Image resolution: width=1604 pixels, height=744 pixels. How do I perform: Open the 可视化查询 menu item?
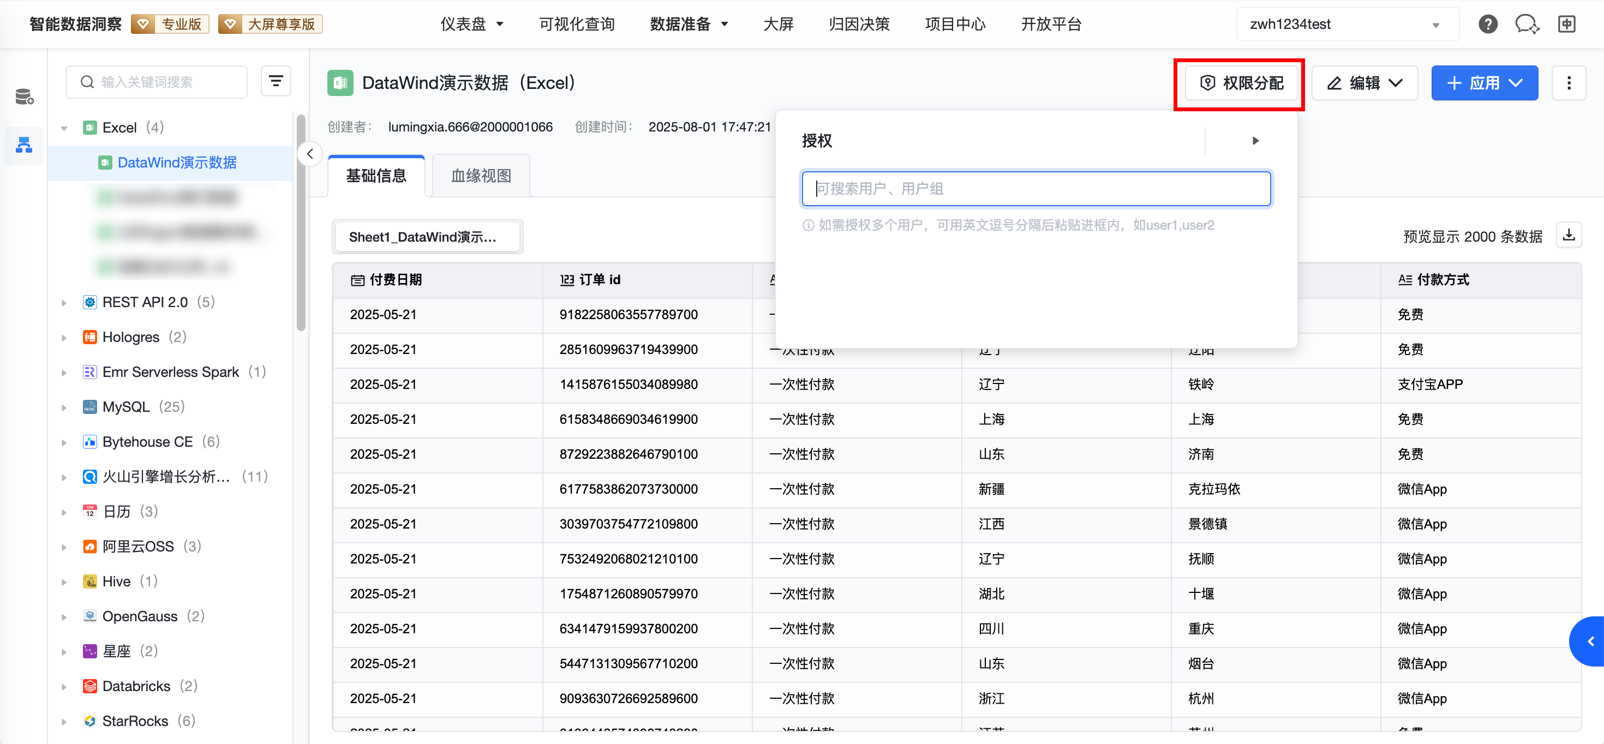[576, 25]
